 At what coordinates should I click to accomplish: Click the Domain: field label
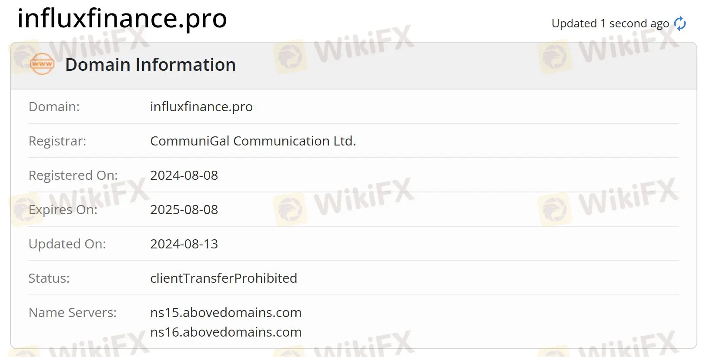(x=54, y=106)
